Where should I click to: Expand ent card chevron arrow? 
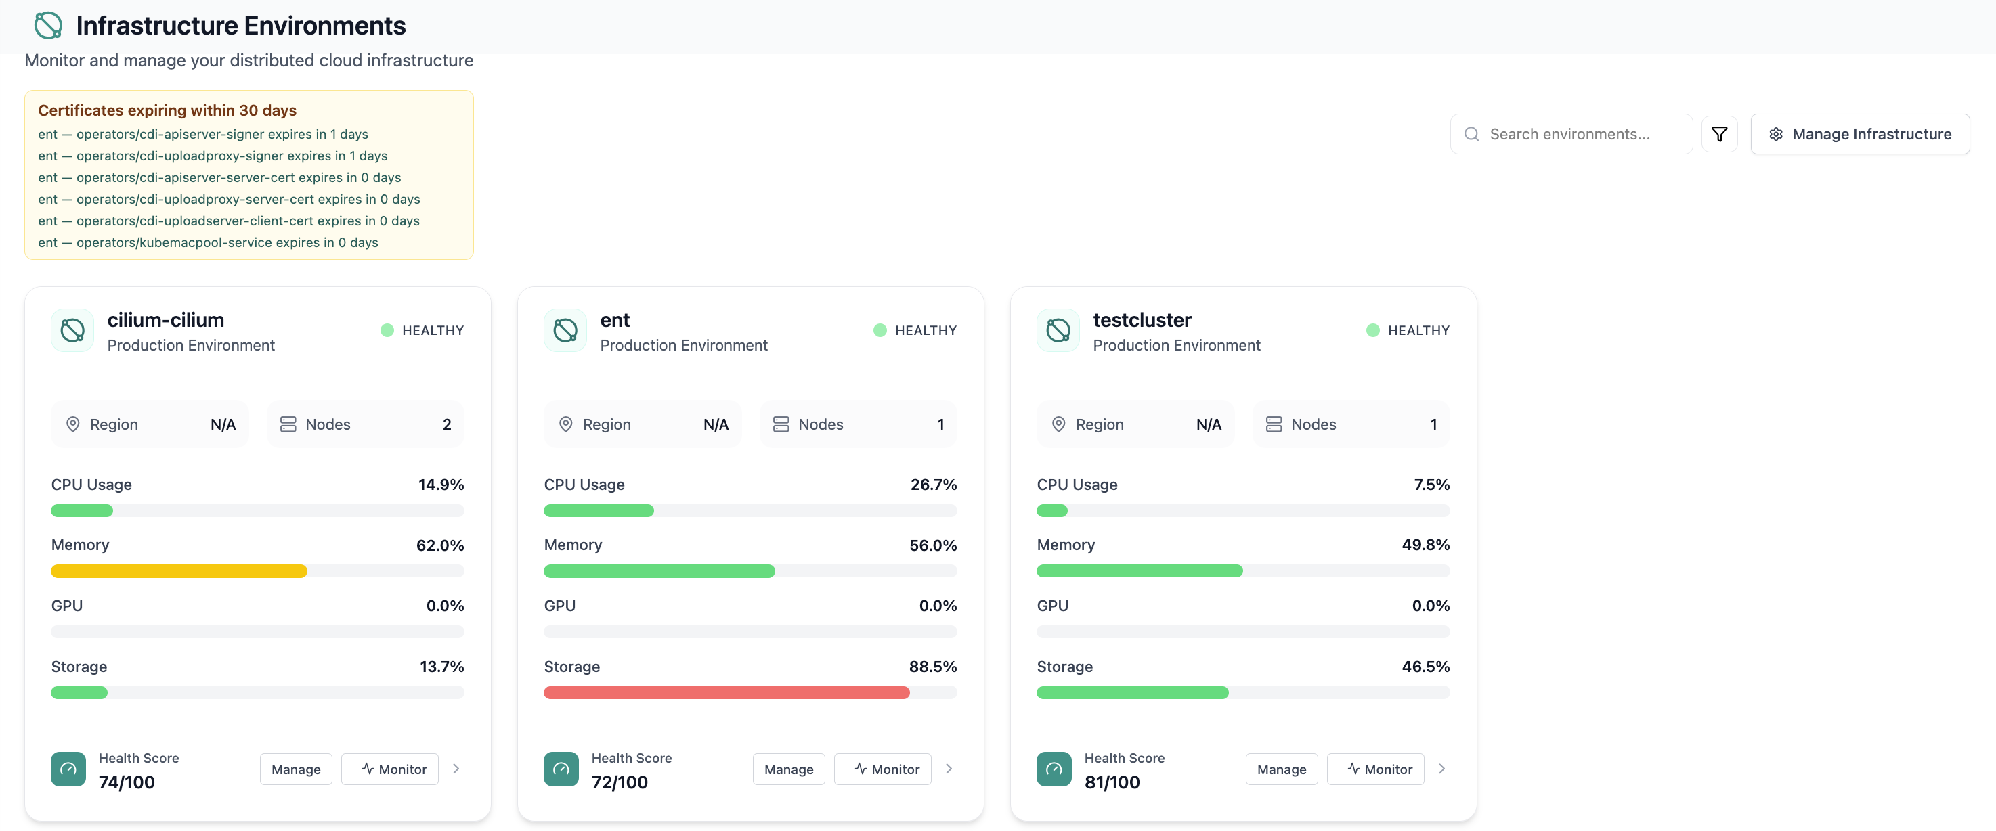coord(949,769)
